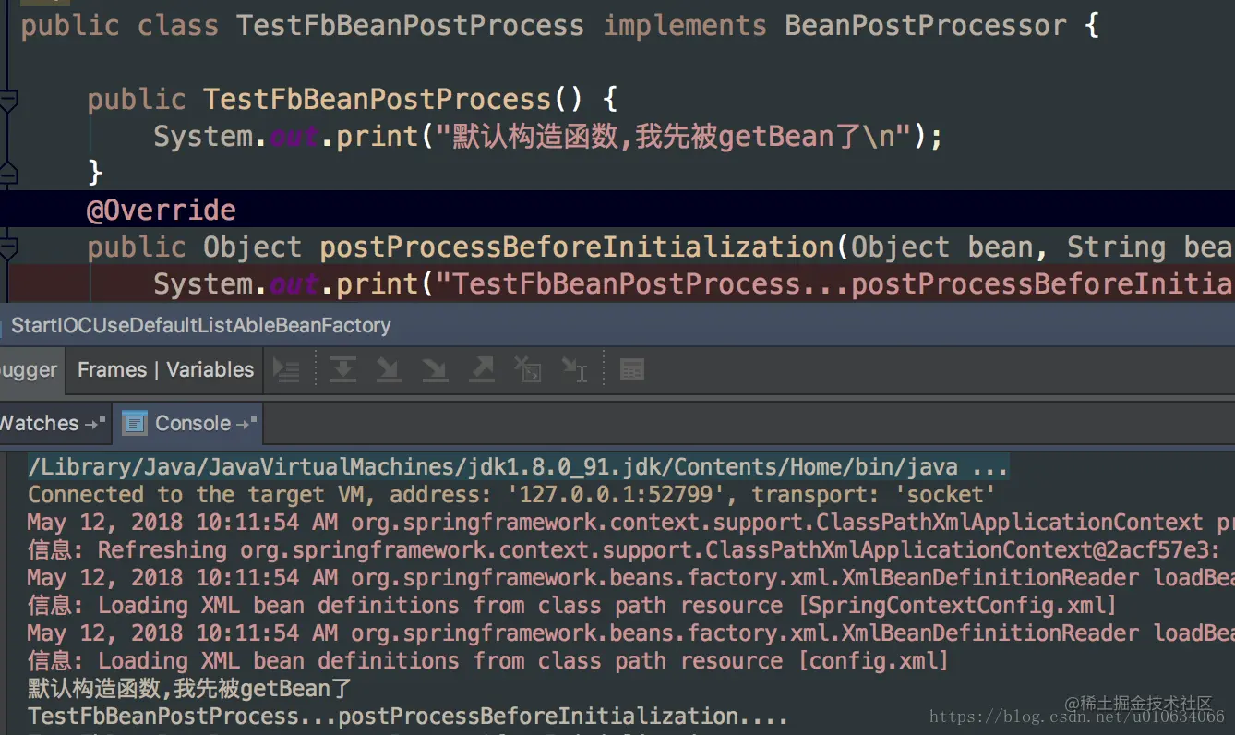Click the pin arrow beside Watches
The height and width of the screenshot is (735, 1235).
coord(94,424)
